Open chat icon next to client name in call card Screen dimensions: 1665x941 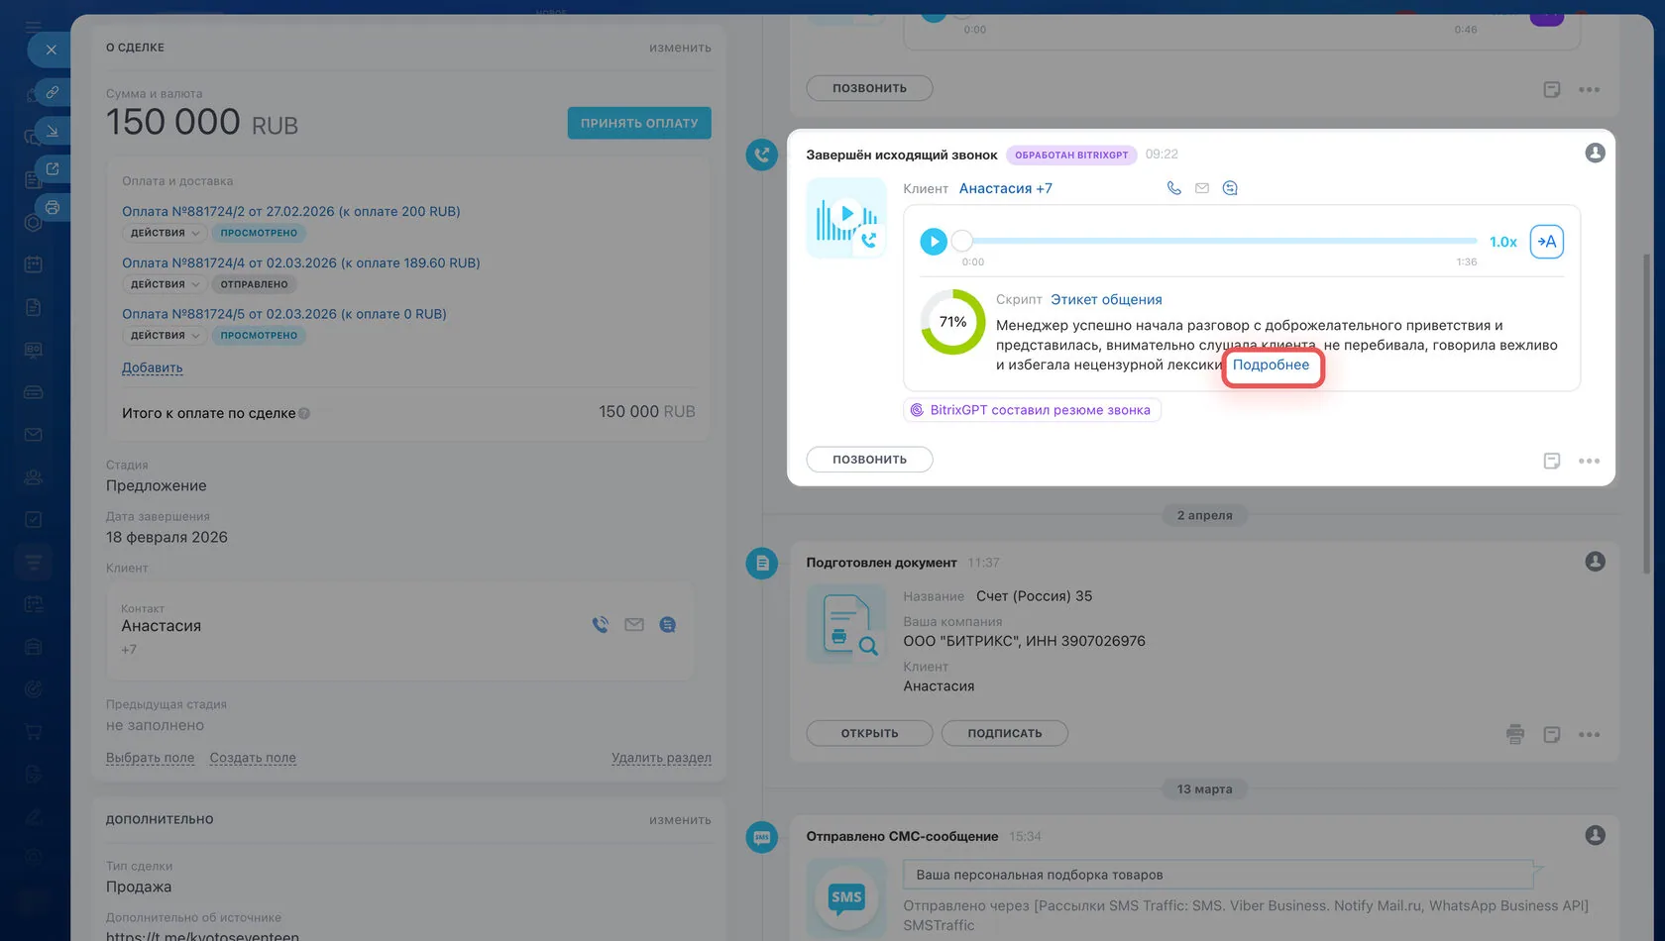1230,188
